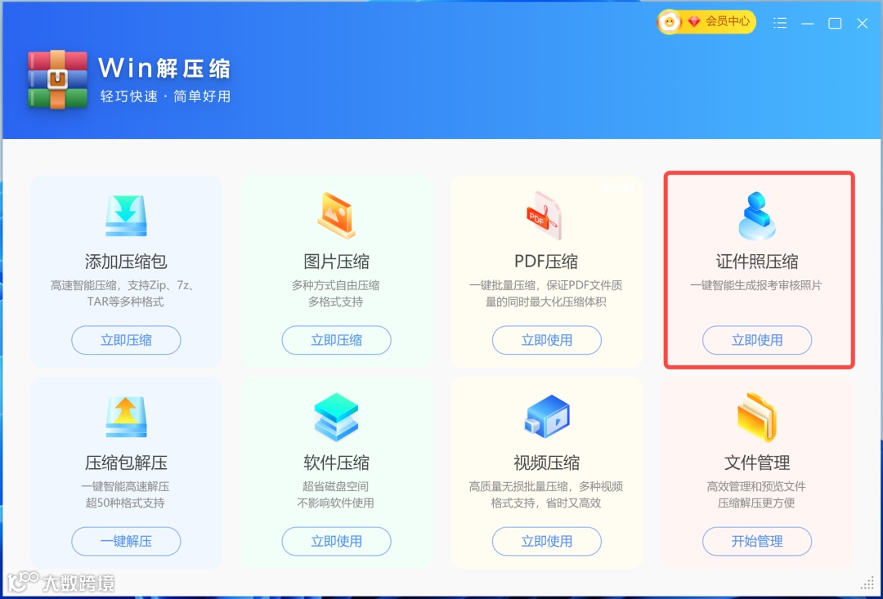
Task: Click the PDF压缩 document icon
Action: coord(544,215)
